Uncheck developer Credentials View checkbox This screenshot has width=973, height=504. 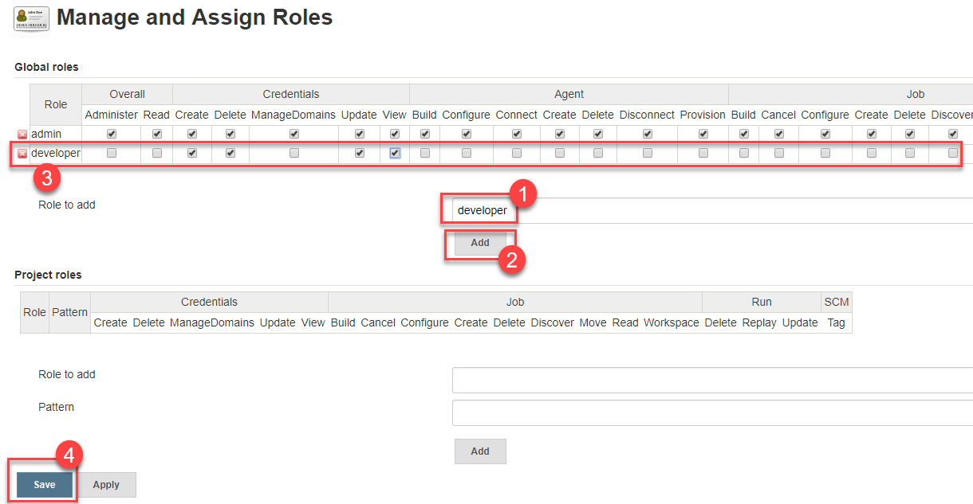pos(395,153)
